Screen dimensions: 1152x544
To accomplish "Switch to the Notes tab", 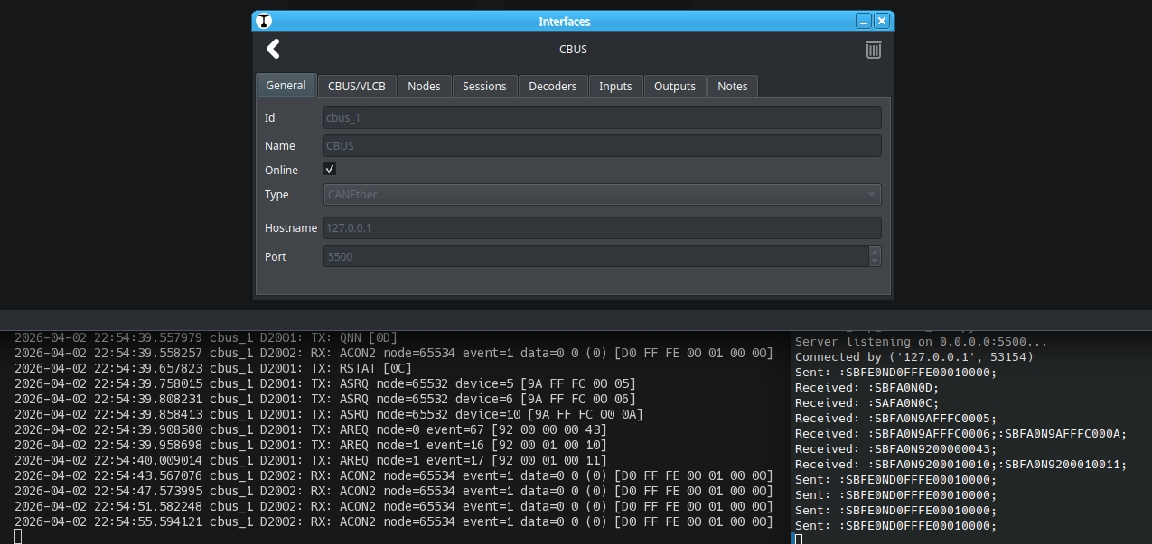I will [732, 86].
